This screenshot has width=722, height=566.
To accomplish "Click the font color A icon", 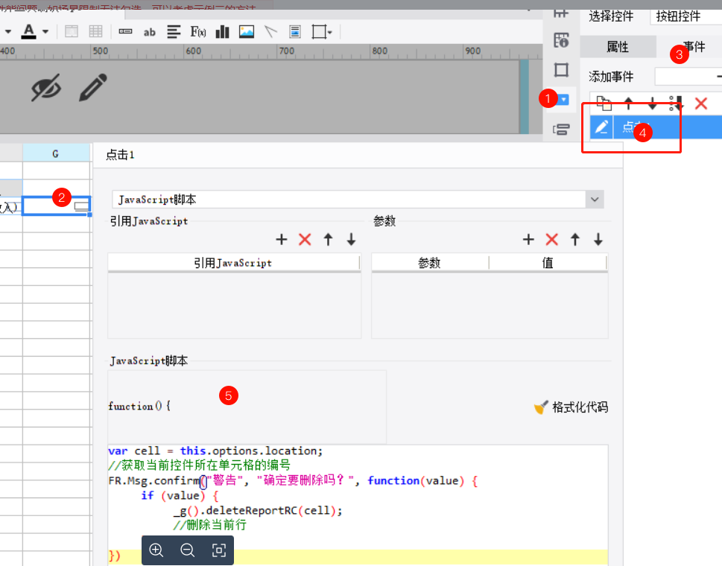I will coord(28,31).
